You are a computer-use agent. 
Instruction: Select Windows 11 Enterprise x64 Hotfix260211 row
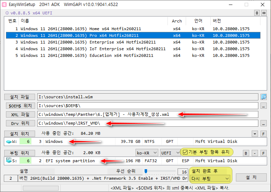click(133, 42)
